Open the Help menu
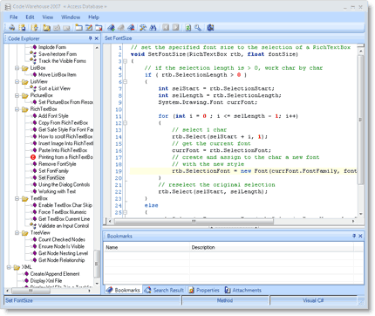 pyautogui.click(x=93, y=17)
